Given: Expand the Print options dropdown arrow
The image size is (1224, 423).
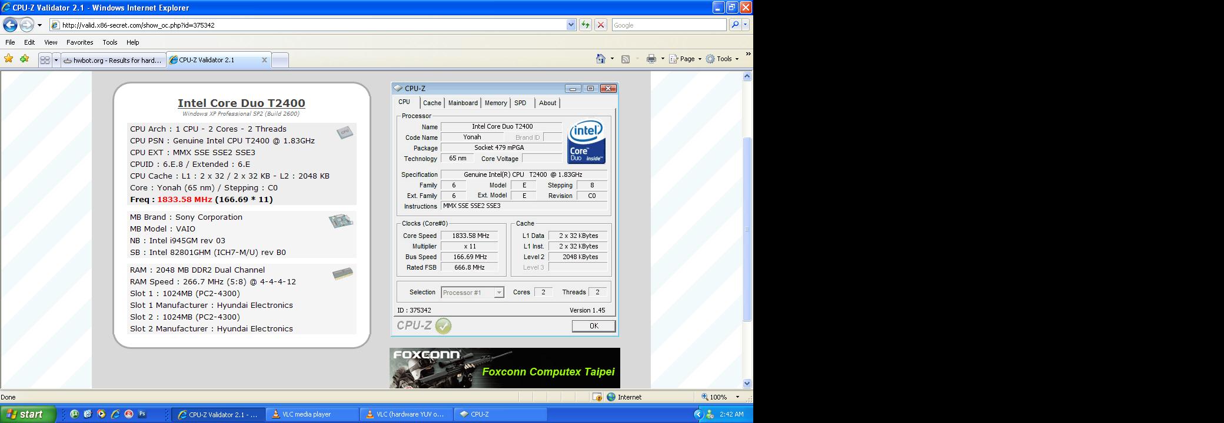Looking at the screenshot, I should 662,59.
